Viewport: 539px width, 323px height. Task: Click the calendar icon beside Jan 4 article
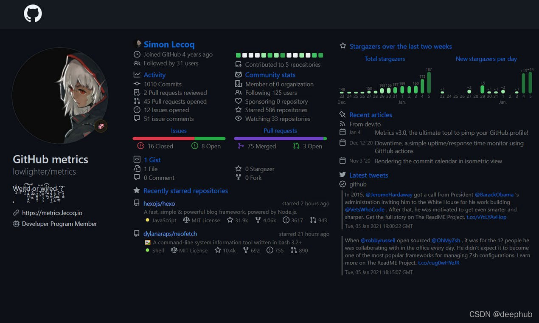(x=343, y=132)
